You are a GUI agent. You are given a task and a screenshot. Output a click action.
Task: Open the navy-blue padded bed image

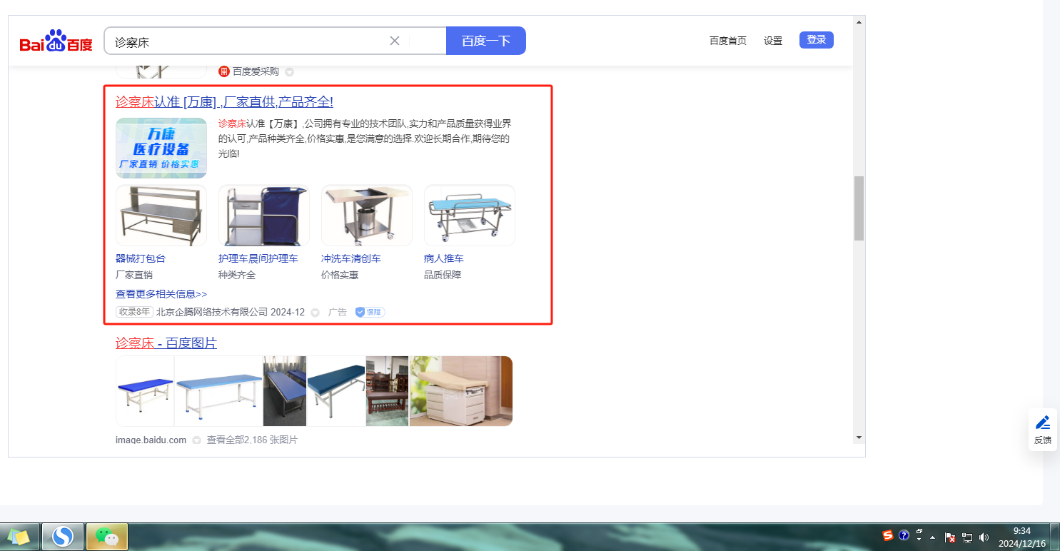point(336,391)
